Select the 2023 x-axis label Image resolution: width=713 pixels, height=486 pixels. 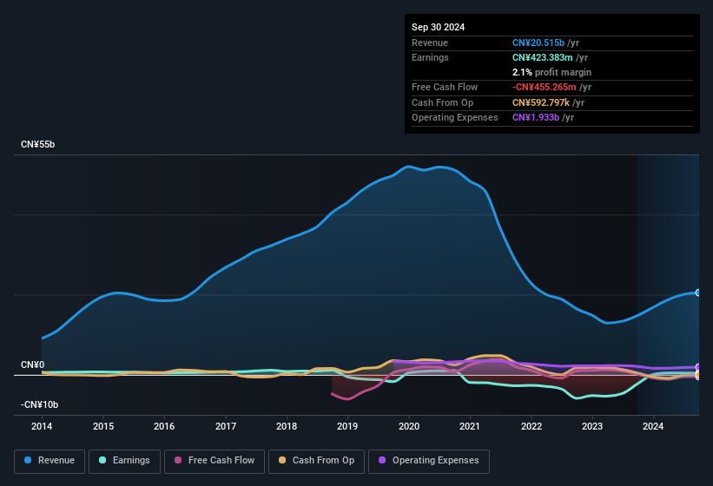click(x=592, y=426)
